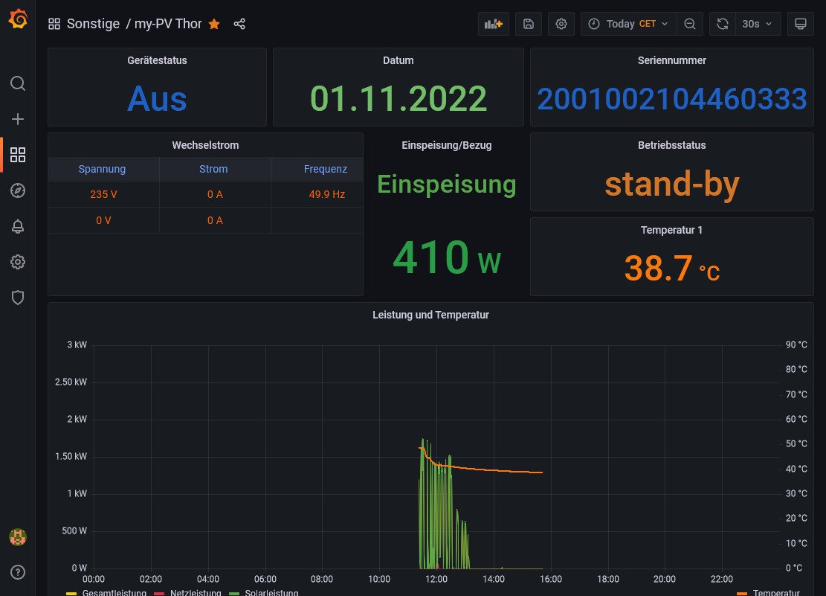Click the Sonstige folder breadcrumb link
This screenshot has height=596, width=826.
click(x=93, y=24)
